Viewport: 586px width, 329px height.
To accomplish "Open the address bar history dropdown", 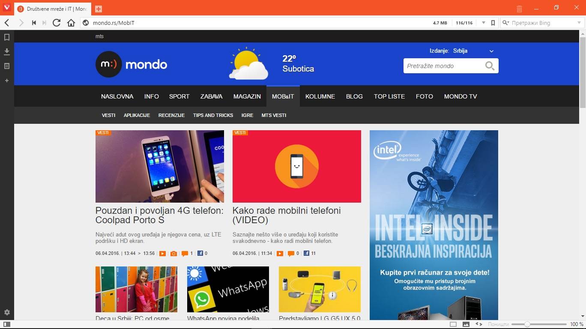I will coord(484,23).
